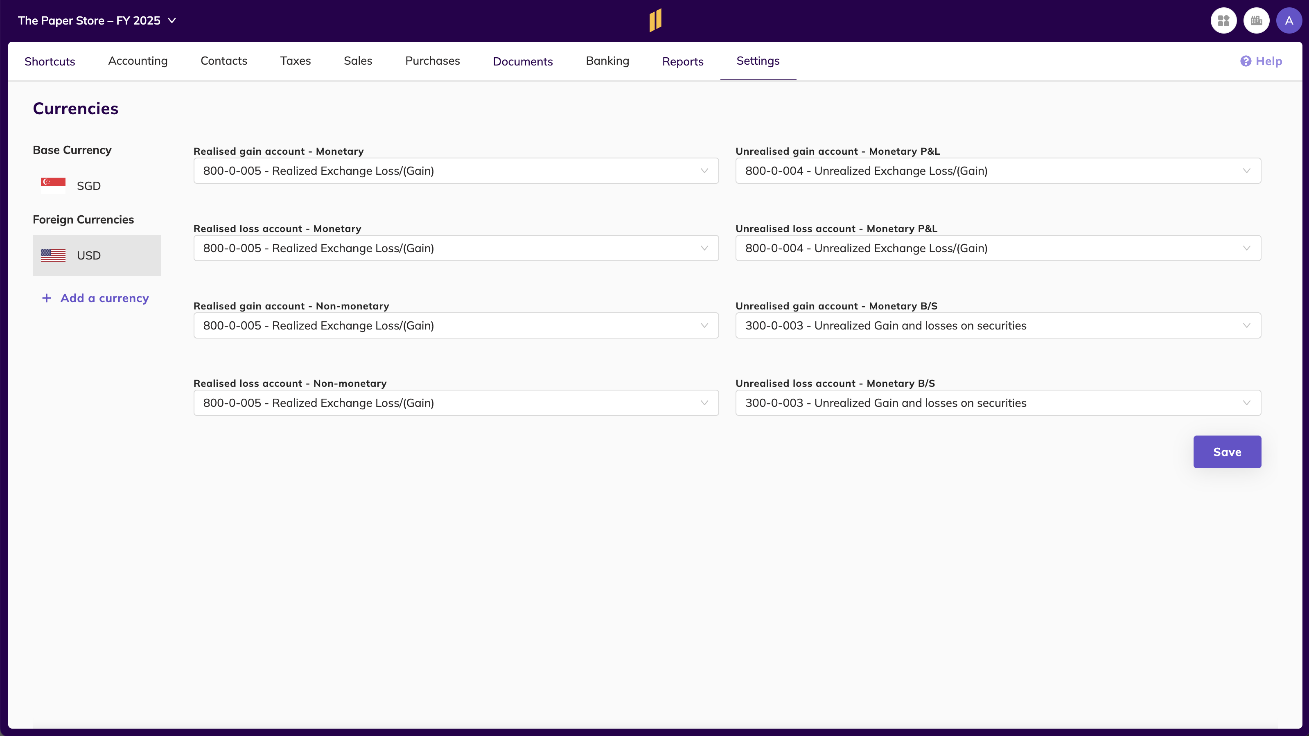Click the company building icon in header
The width and height of the screenshot is (1309, 736).
[1256, 21]
